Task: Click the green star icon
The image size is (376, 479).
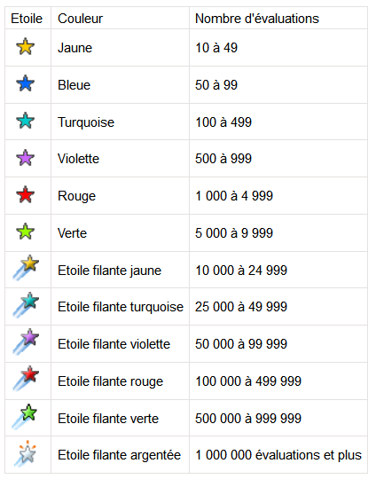Action: (x=26, y=232)
